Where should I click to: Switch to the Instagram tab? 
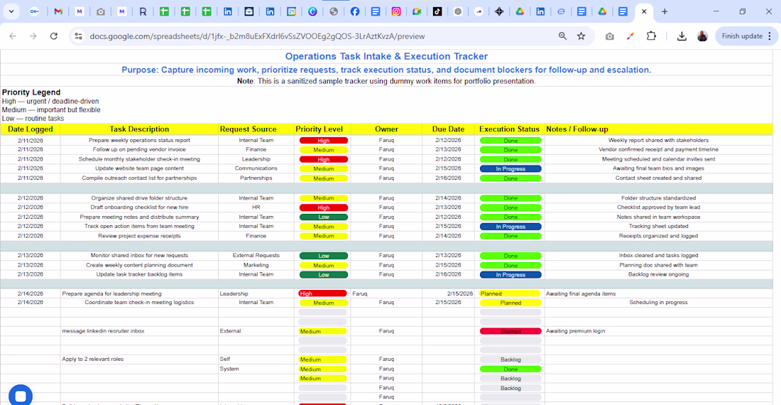click(x=396, y=11)
